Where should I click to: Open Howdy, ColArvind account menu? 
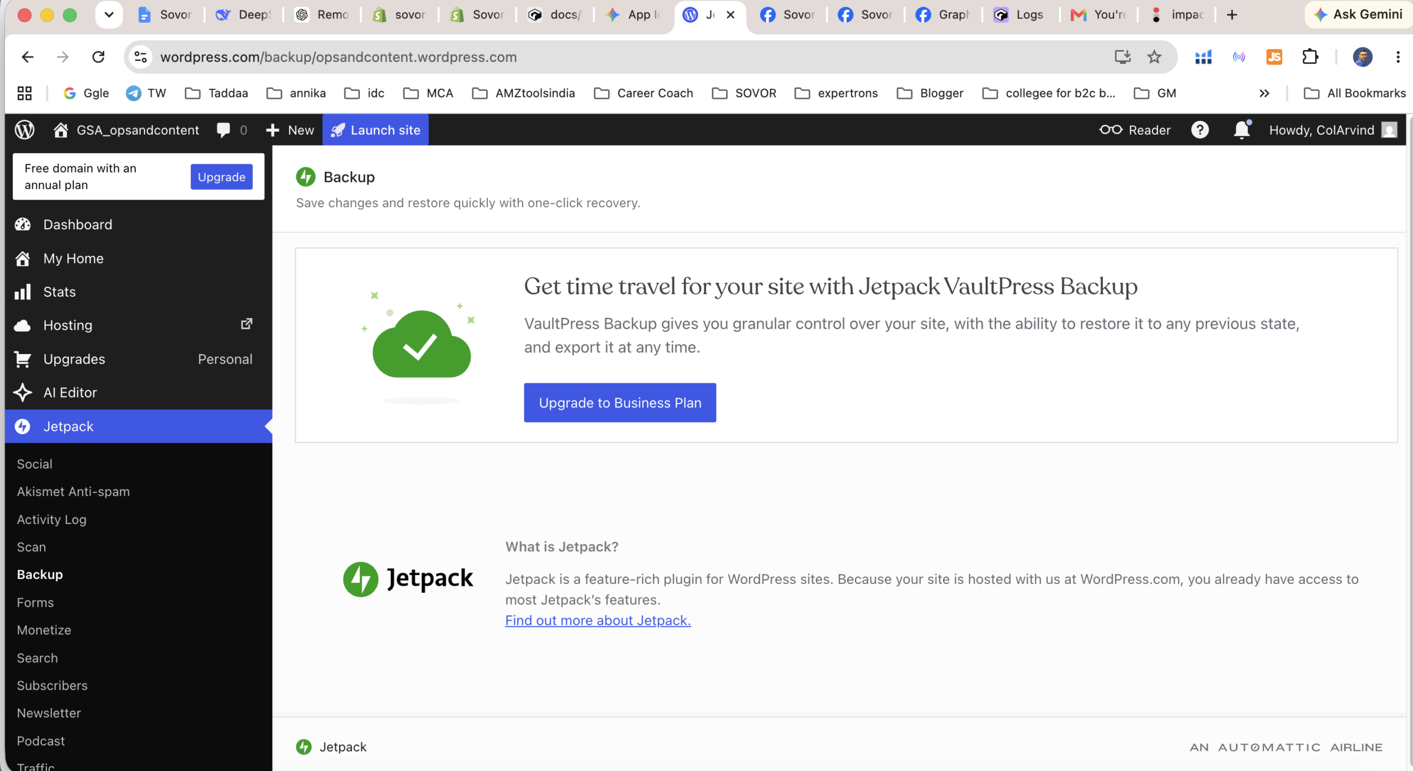click(1333, 130)
